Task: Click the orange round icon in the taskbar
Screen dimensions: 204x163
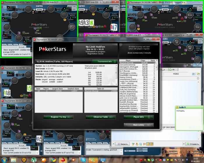Action: coord(44,160)
